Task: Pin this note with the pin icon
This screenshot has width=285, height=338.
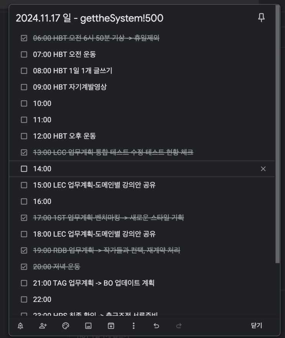Action: [261, 18]
